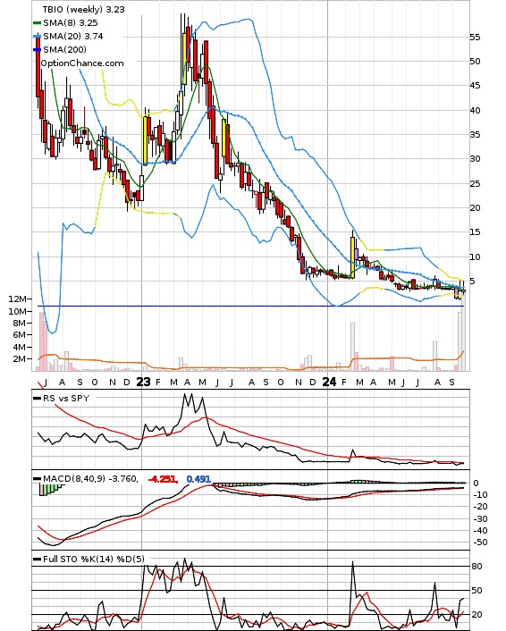Select the 23 year marker on time axis

[143, 382]
